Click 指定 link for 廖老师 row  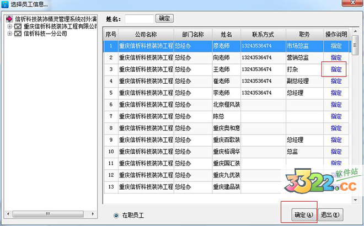(x=336, y=46)
